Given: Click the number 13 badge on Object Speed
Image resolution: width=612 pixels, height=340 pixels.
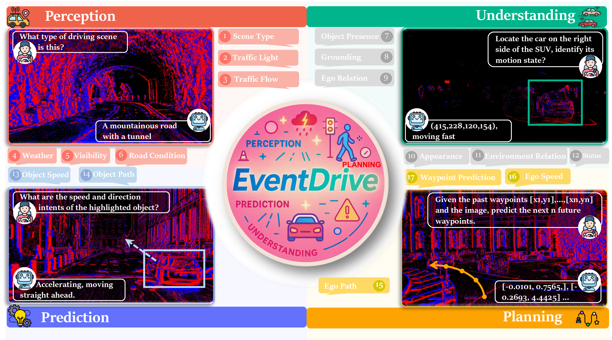Looking at the screenshot, I should (x=15, y=175).
